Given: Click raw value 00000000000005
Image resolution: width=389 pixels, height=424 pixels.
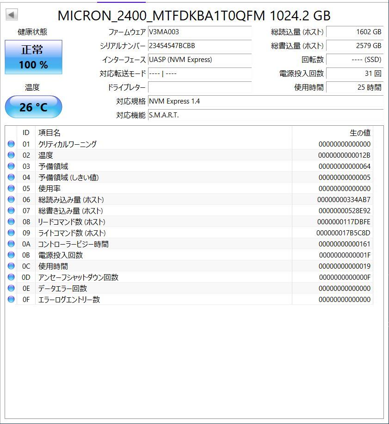Looking at the screenshot, I should pyautogui.click(x=345, y=178).
